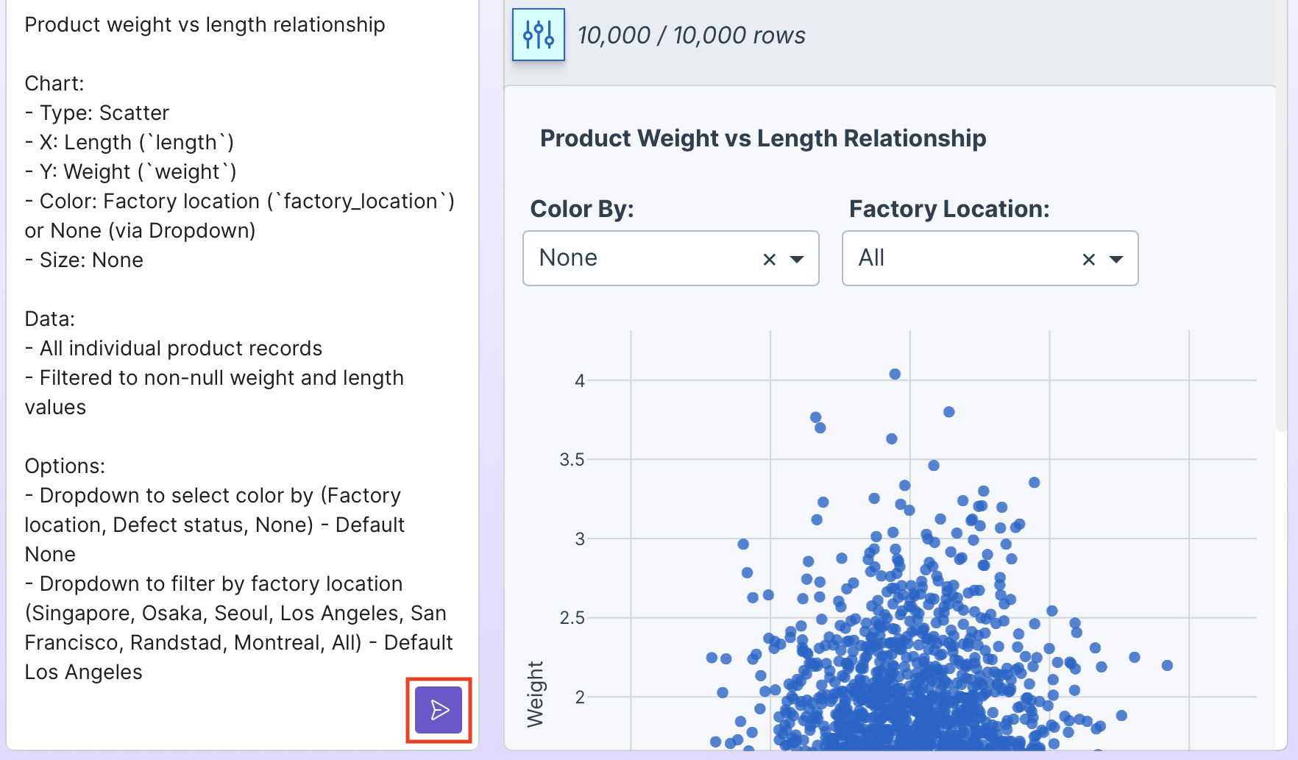This screenshot has width=1298, height=760.
Task: Click the 4 tick on weight axis
Action: [580, 381]
